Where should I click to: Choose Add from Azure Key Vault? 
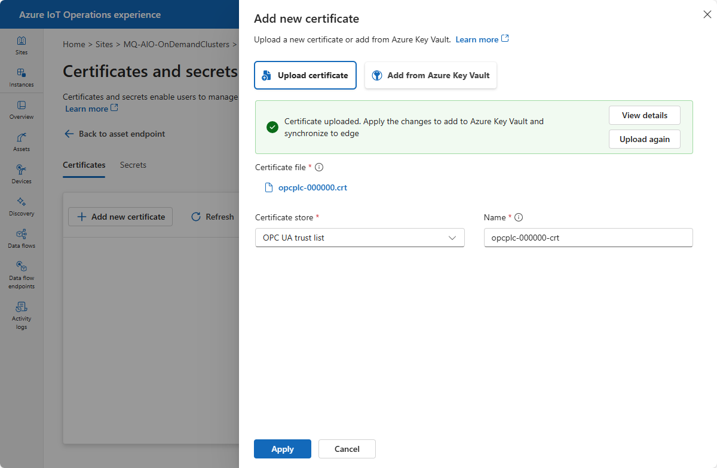pyautogui.click(x=431, y=75)
